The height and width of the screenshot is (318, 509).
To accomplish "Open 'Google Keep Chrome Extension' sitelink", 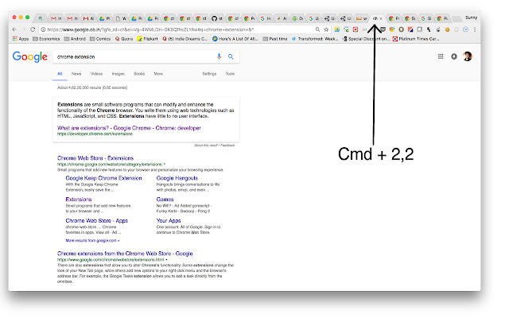I will 103,178.
